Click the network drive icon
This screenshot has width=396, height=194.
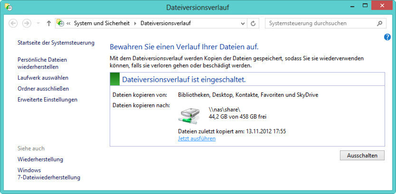click(189, 116)
